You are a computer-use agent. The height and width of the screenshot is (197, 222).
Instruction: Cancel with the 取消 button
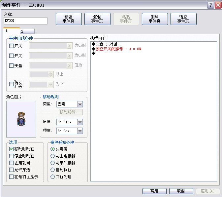pyautogui.click(x=181, y=191)
